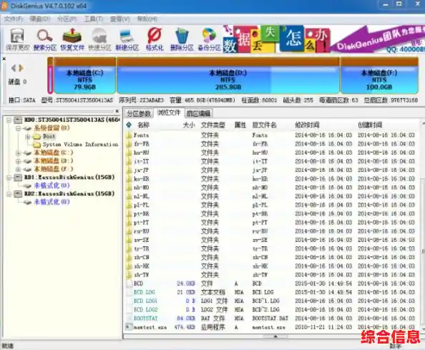Expand the local disk (C:) tree node
Screen dimensions: 425x350
tap(18, 152)
